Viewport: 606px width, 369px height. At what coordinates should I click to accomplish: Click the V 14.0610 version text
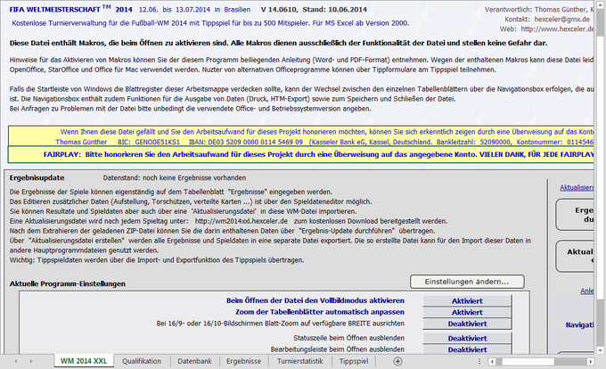click(279, 9)
